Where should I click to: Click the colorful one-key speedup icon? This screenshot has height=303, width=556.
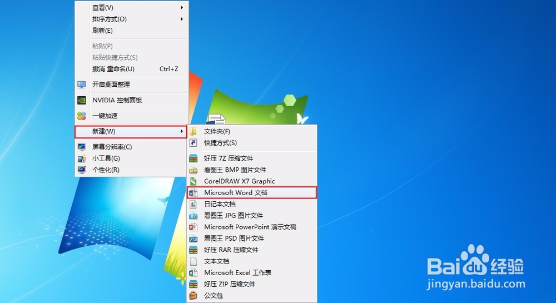coord(82,116)
